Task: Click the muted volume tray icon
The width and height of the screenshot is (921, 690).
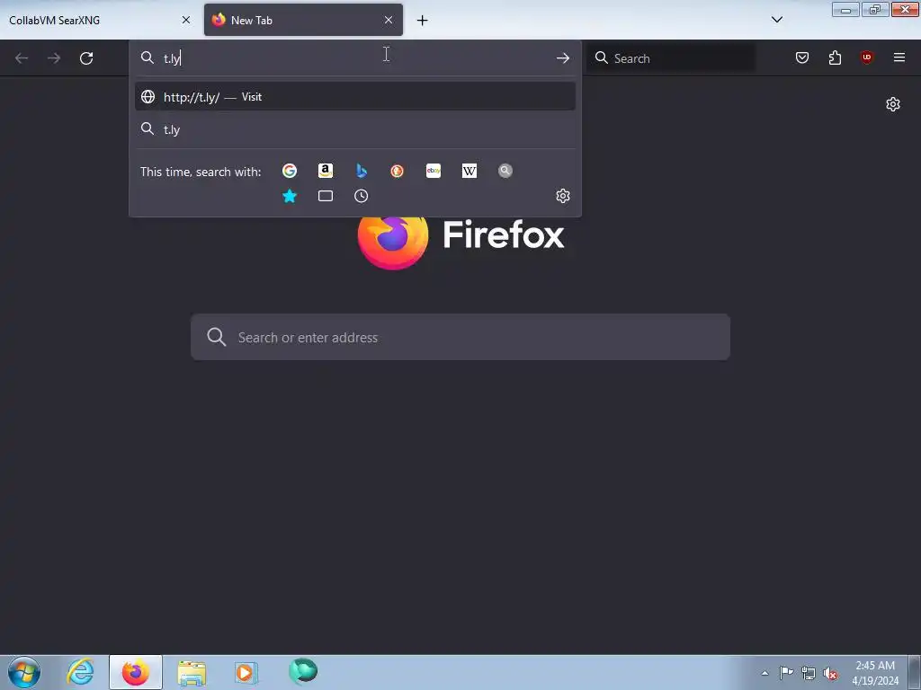Action: point(830,674)
